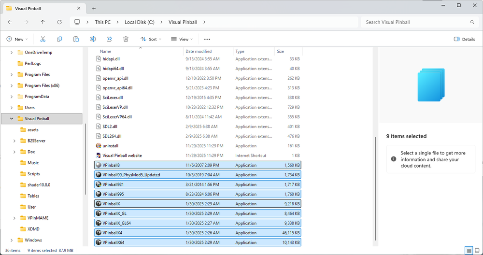The height and width of the screenshot is (255, 483).
Task: Go up one folder level arrow
Action: (43, 22)
